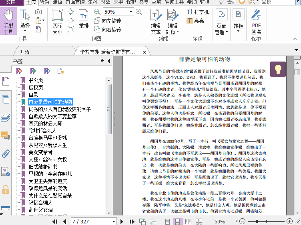
Task: Click the page number field 7 / 327
Action: 94,221
